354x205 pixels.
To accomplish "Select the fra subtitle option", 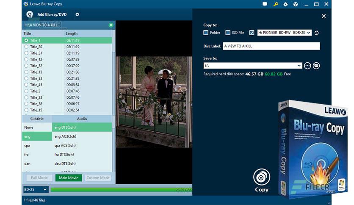I will [37, 155].
